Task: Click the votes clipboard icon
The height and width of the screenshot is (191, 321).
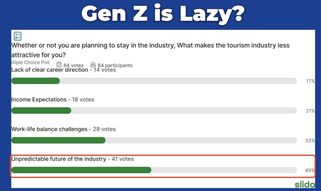Action: point(59,65)
